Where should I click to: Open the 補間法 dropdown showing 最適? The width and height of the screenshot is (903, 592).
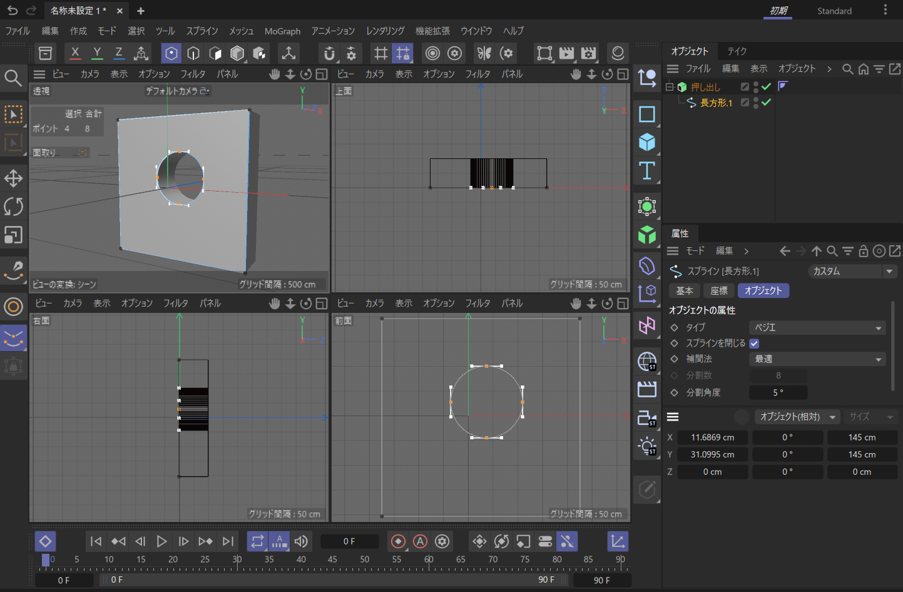(817, 359)
